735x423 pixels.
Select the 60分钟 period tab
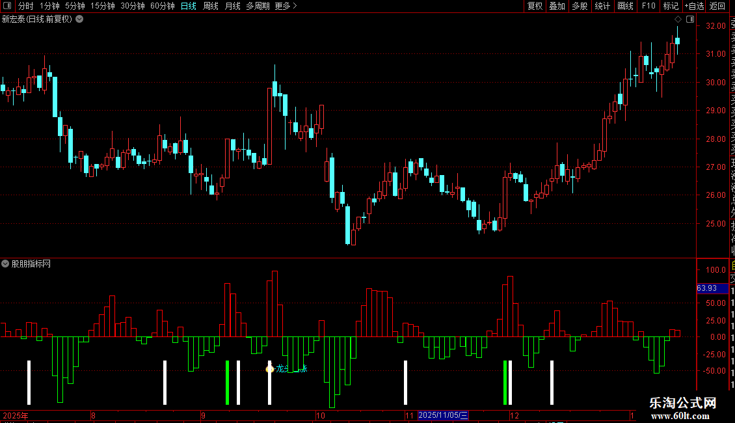162,6
